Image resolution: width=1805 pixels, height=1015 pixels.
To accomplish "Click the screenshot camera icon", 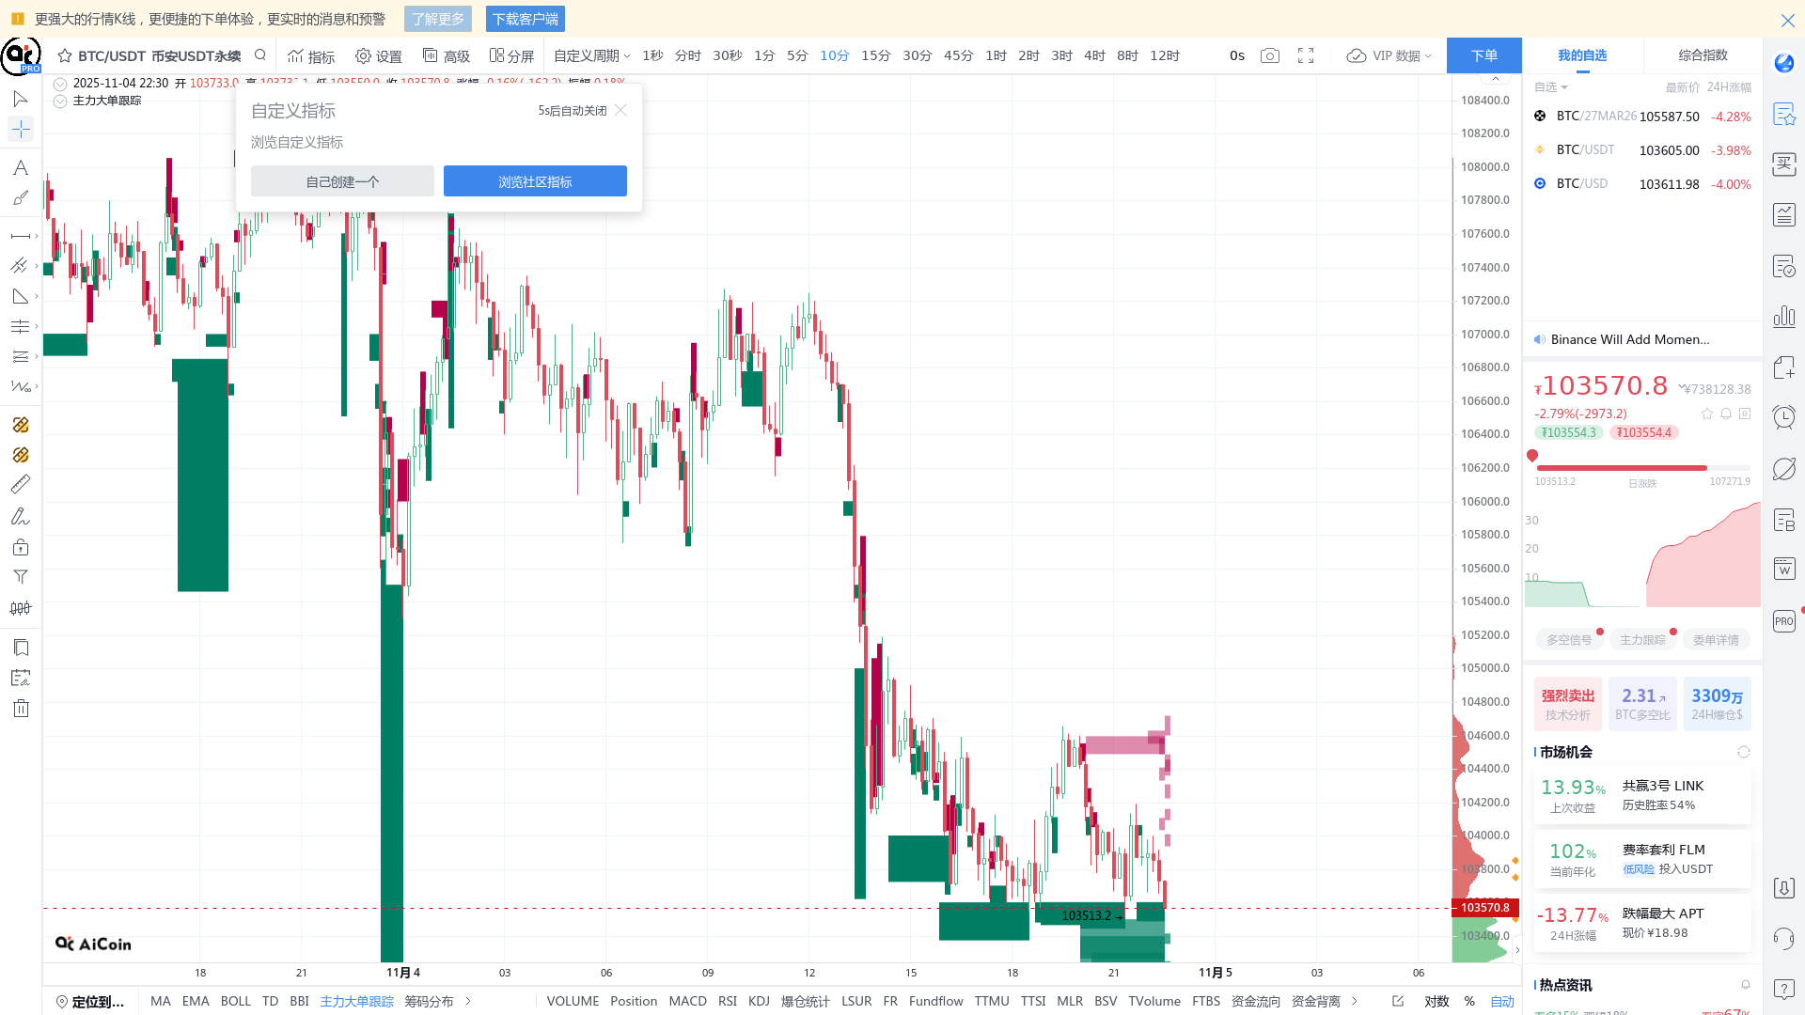I will (x=1270, y=56).
